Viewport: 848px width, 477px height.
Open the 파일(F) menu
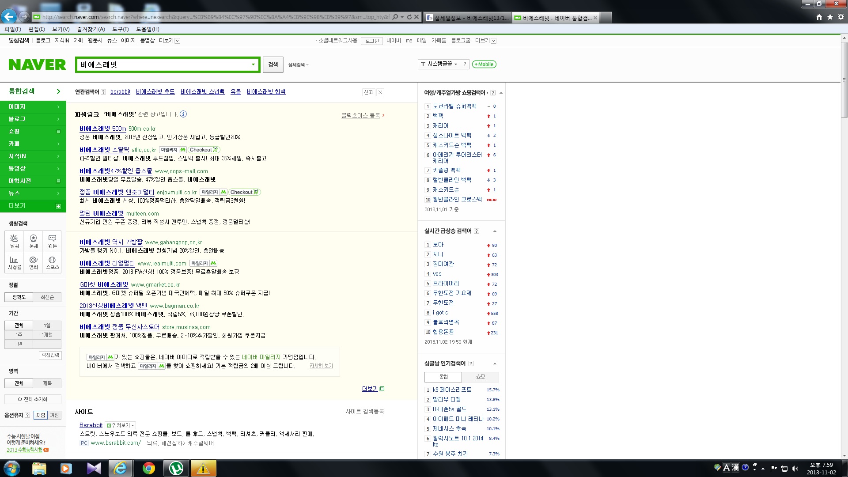click(13, 29)
